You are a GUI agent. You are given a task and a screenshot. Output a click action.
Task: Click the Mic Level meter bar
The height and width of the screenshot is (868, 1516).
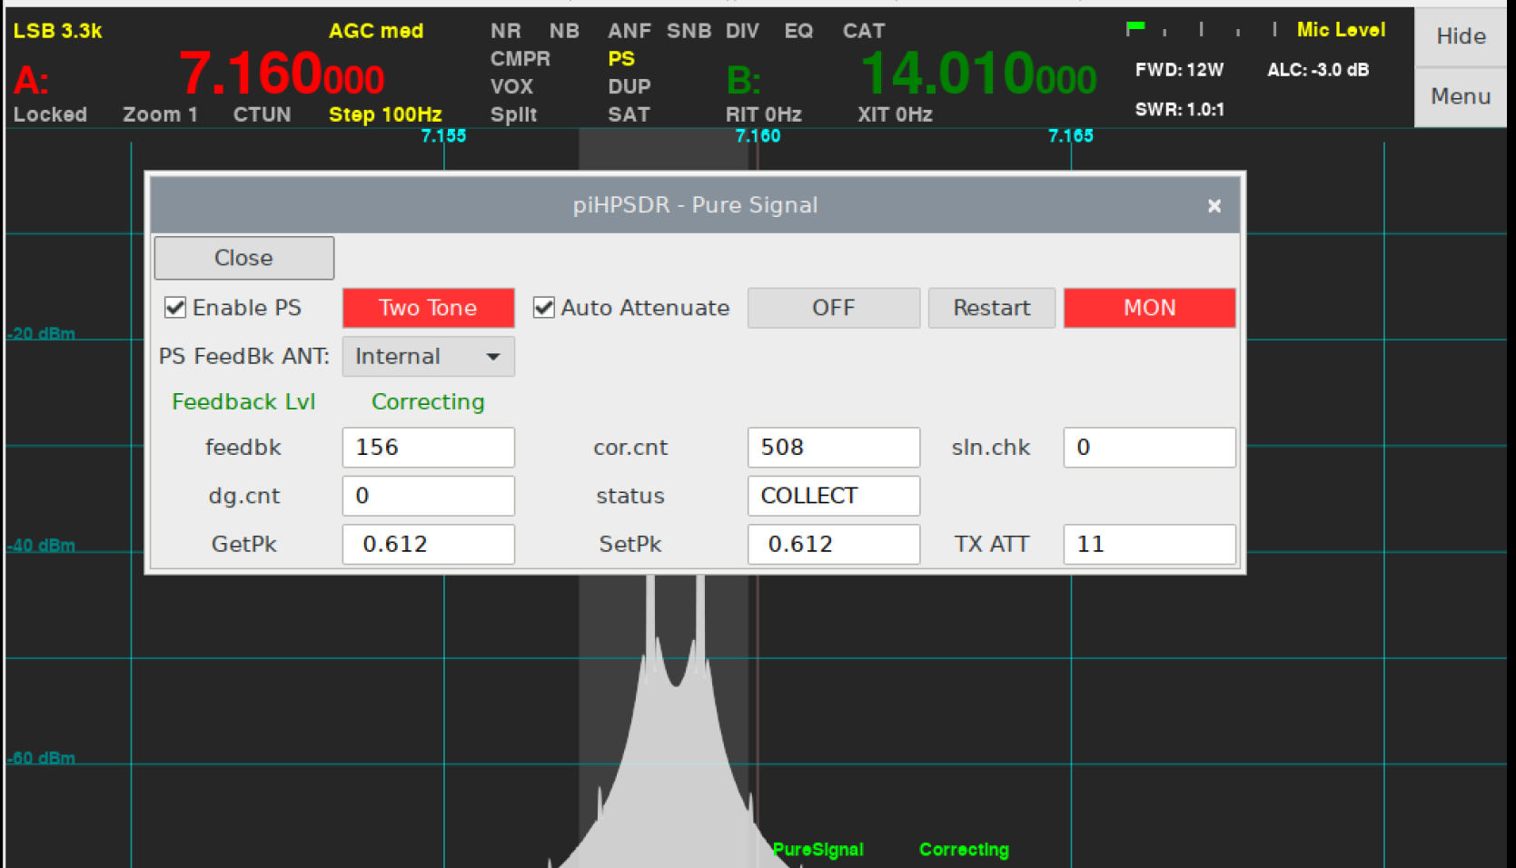(x=1202, y=29)
